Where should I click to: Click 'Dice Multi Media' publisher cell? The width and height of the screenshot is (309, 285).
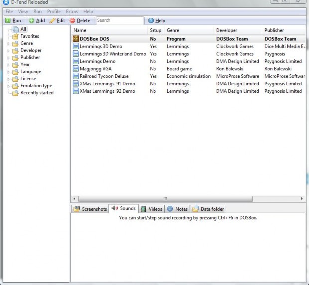285,46
